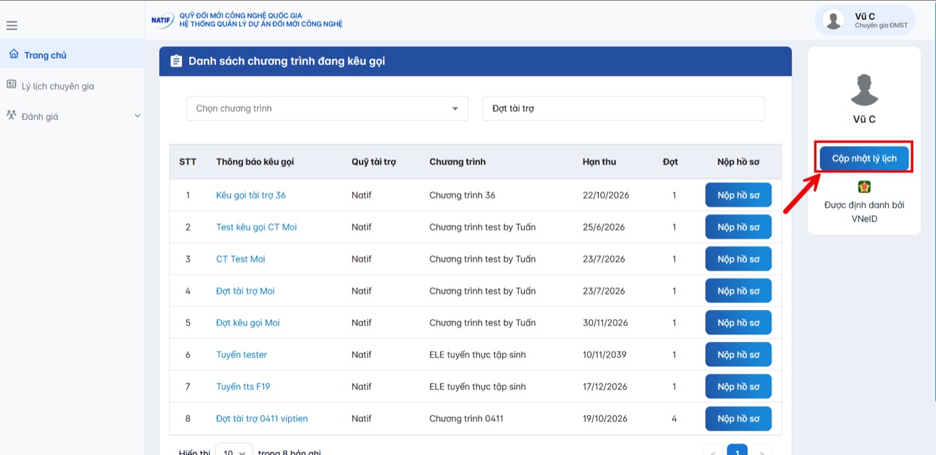The height and width of the screenshot is (455, 936).
Task: Click the user avatar in the top bar
Action: (833, 20)
